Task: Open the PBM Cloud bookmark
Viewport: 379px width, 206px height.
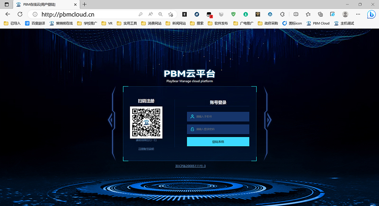Action: tap(318, 23)
